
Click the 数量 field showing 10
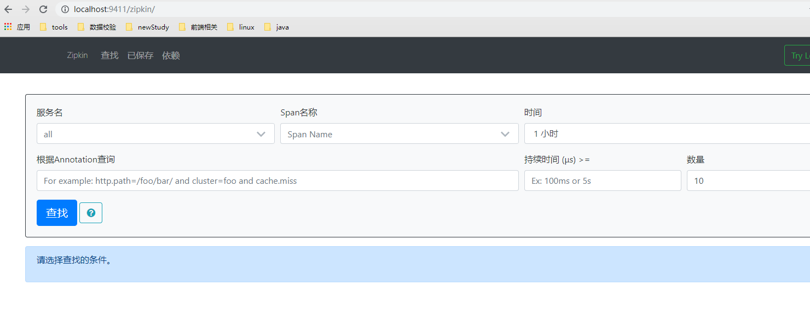(748, 181)
